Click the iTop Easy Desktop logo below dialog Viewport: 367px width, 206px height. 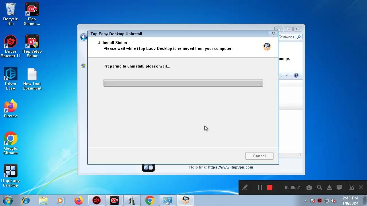click(x=148, y=168)
